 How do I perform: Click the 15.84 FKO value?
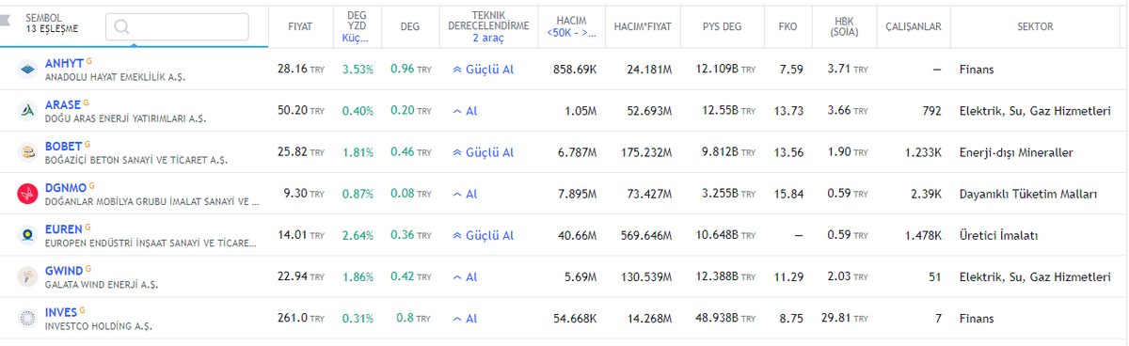pyautogui.click(x=788, y=194)
